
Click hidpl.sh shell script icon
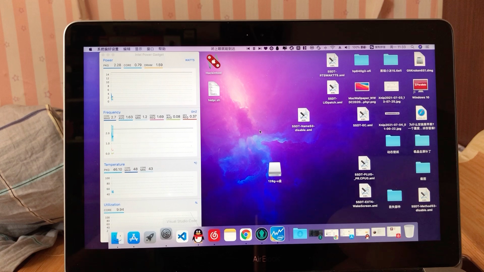coord(214,89)
